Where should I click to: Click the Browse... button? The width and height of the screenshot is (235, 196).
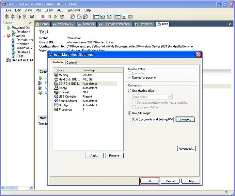point(185,119)
